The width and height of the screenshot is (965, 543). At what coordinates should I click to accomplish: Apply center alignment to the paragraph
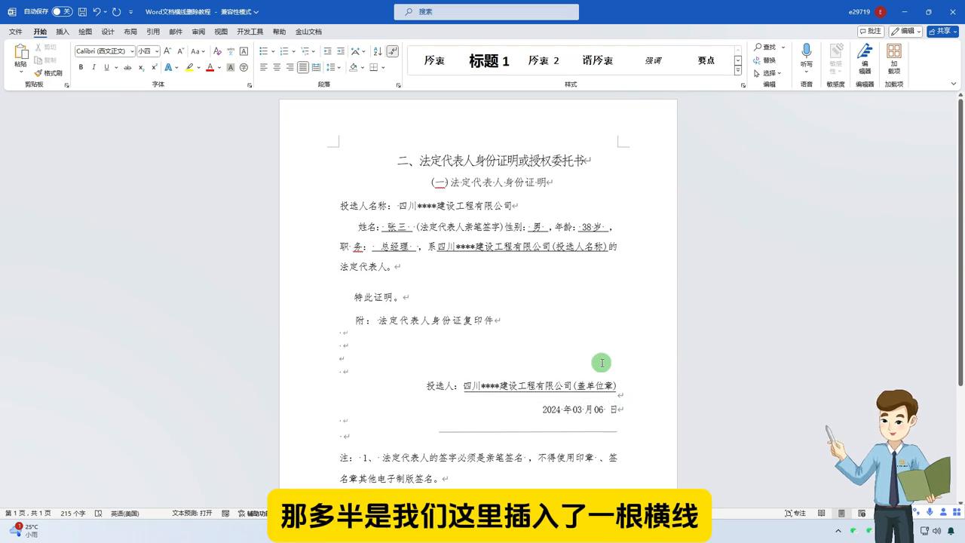click(x=277, y=67)
